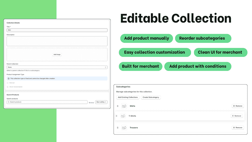Click the Title field containing Men
This screenshot has height=142, width=252.
(57, 30)
